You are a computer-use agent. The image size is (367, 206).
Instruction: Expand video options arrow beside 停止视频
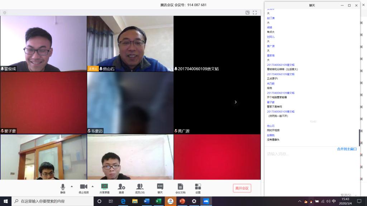pos(92,186)
